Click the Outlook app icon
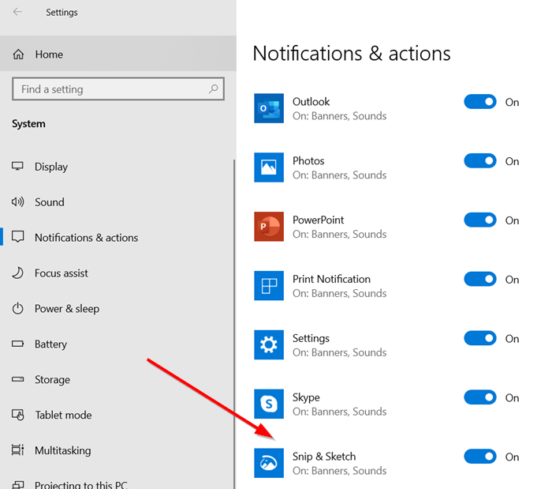 (268, 108)
